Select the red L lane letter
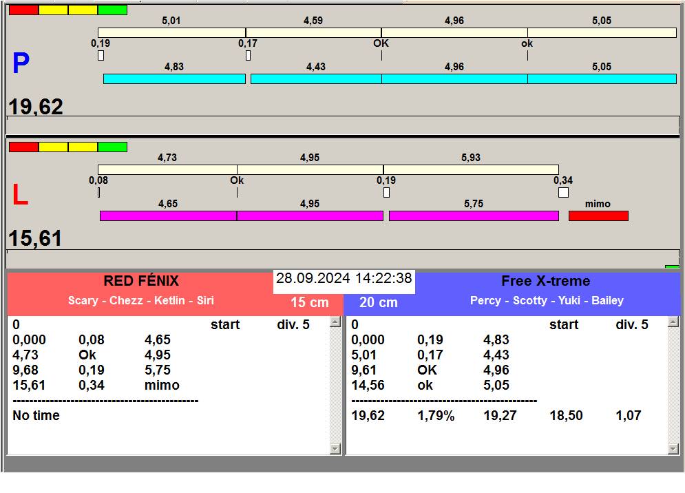Viewport: 685px width, 493px height. (20, 196)
